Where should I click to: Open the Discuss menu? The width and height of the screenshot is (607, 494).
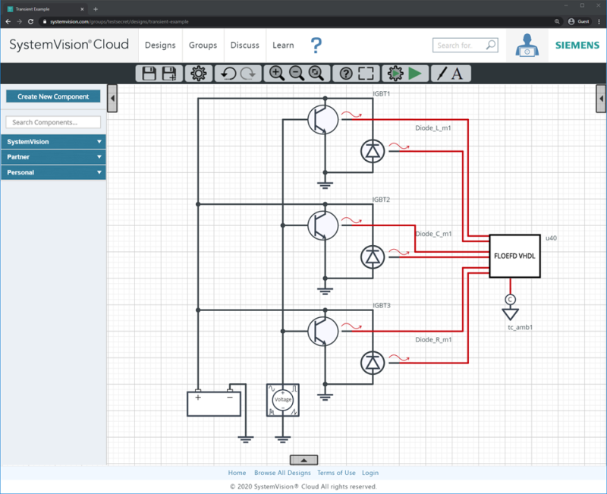click(244, 46)
